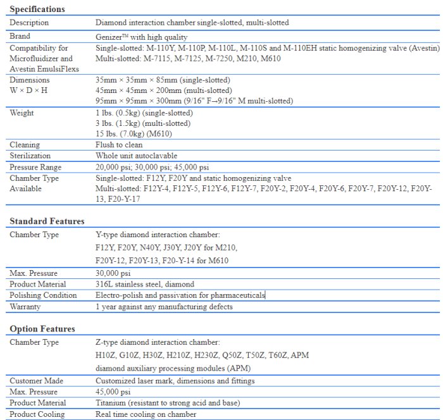Screen dimensions: 443x420
Task: Click the Specifications section heading
Action: [37, 9]
